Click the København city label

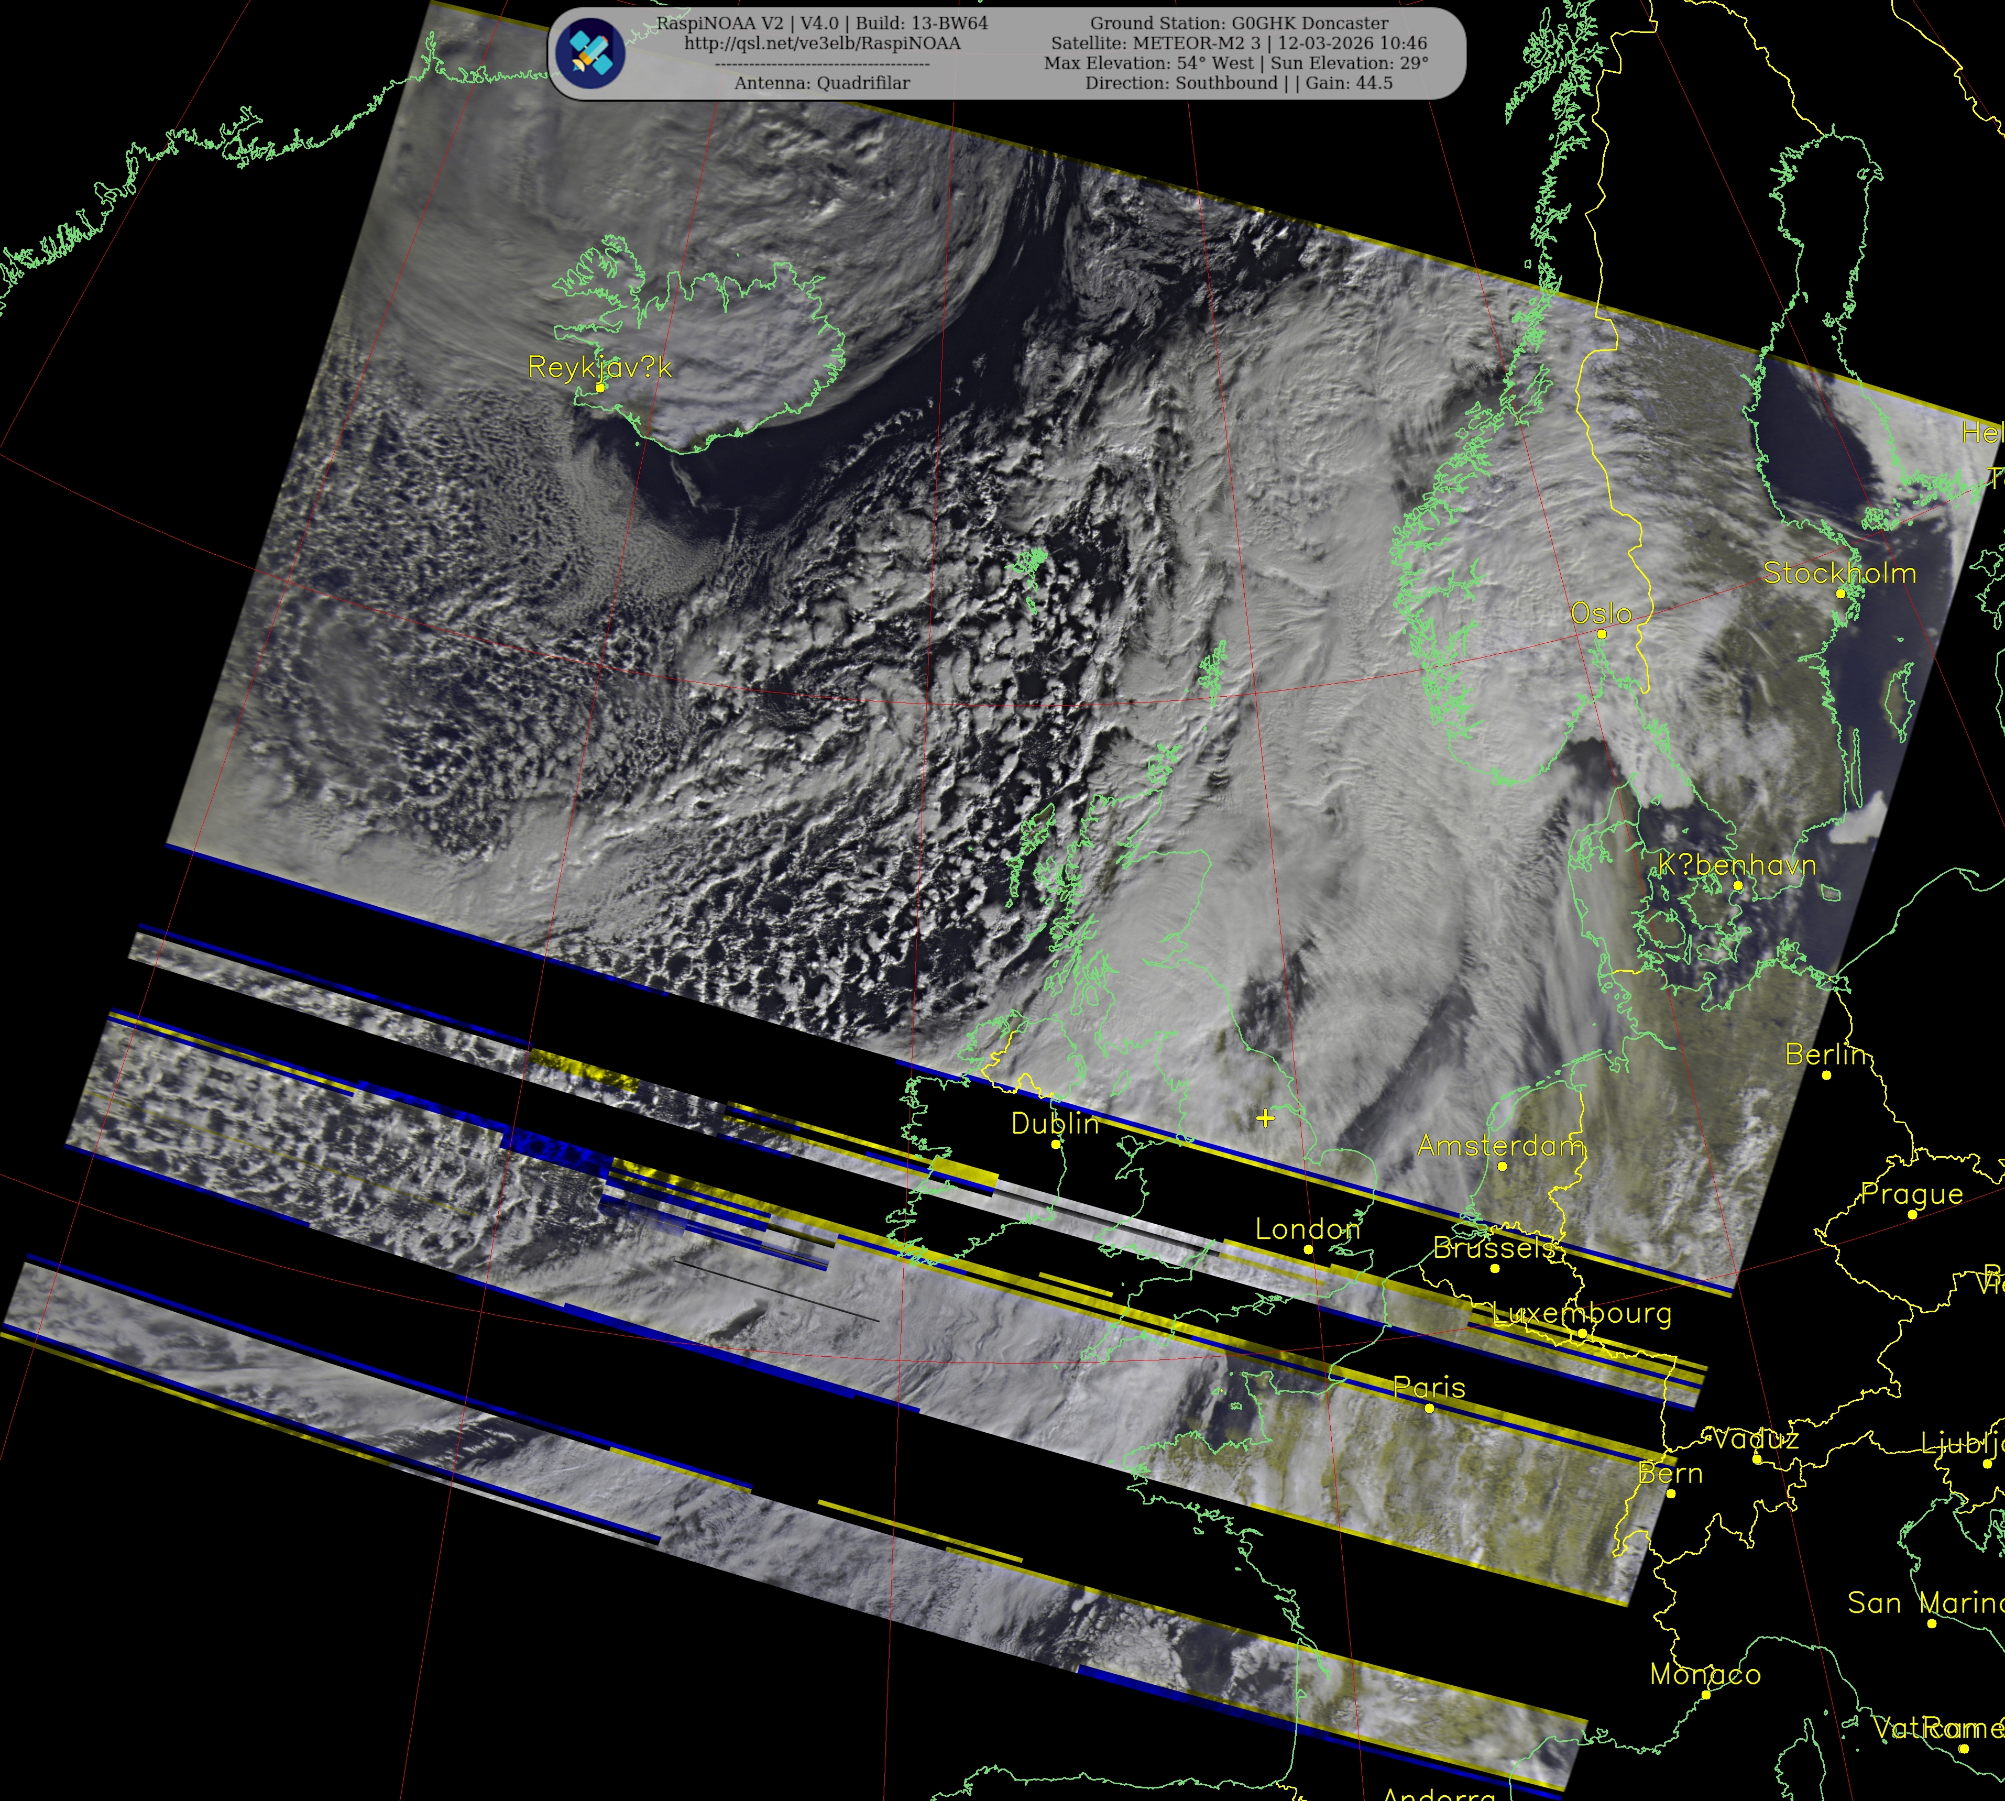(x=1737, y=866)
